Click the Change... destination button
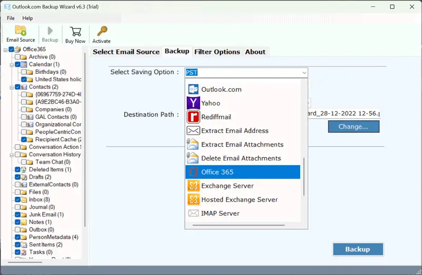422x275 pixels. tap(353, 127)
